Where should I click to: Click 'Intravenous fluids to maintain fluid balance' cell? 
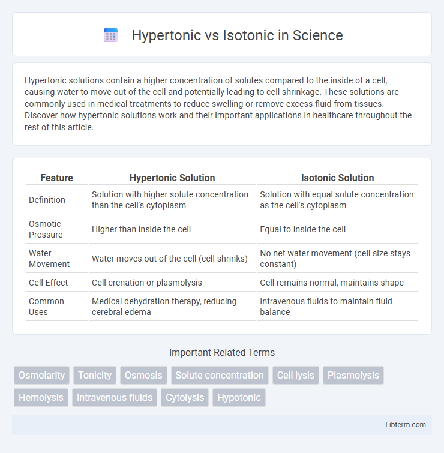(337, 307)
